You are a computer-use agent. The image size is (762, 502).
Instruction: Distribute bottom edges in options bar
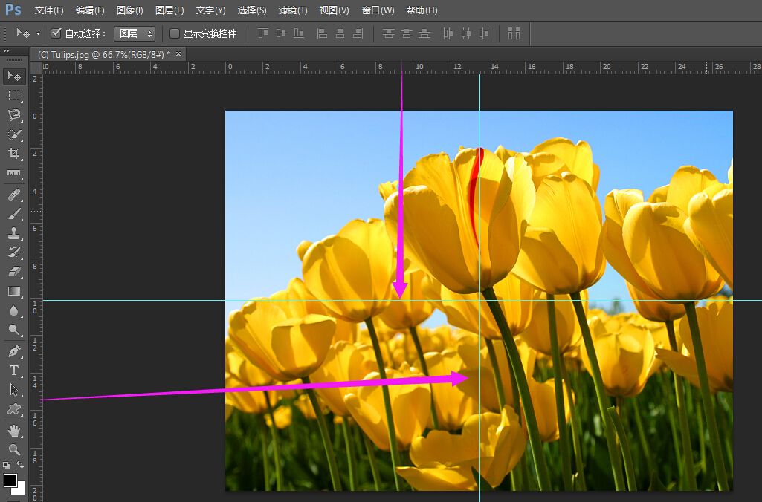(x=424, y=33)
